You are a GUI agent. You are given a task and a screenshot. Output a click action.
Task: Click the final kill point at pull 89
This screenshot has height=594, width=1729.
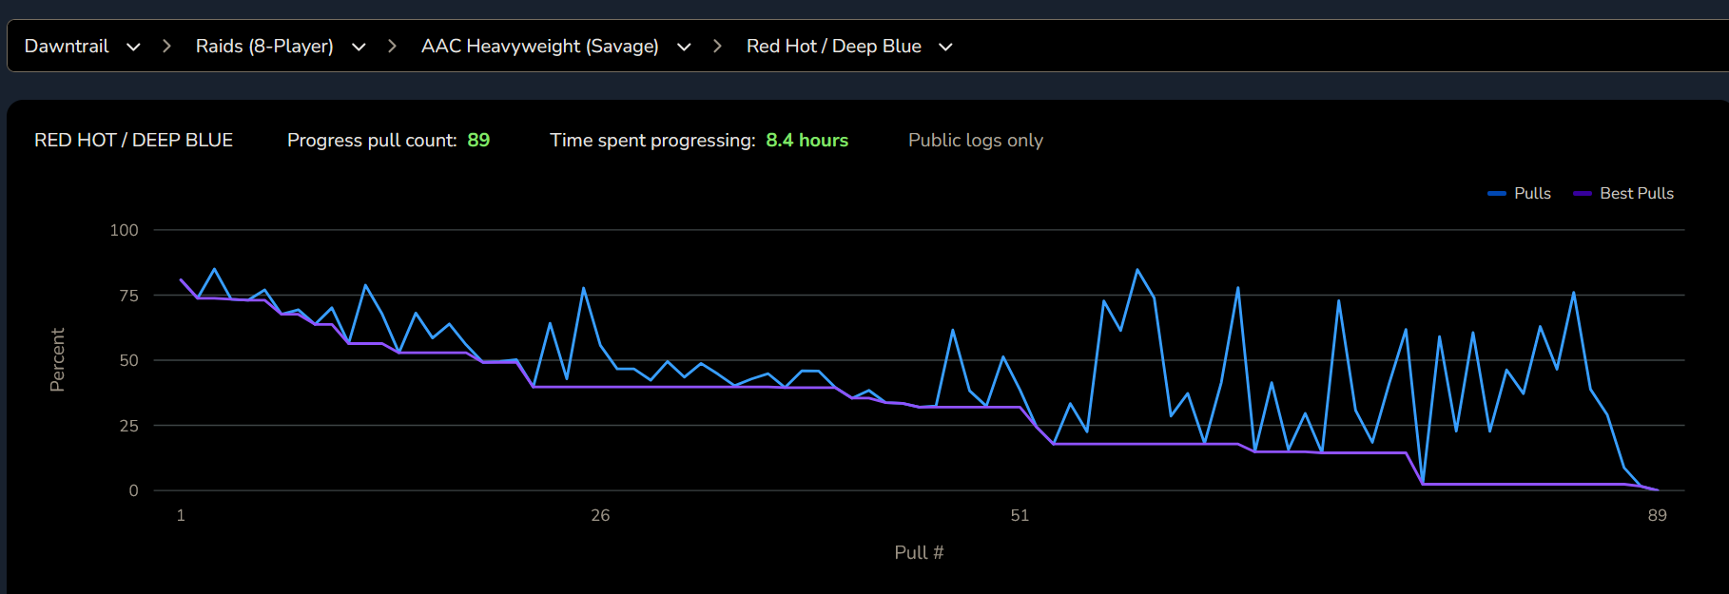point(1658,490)
